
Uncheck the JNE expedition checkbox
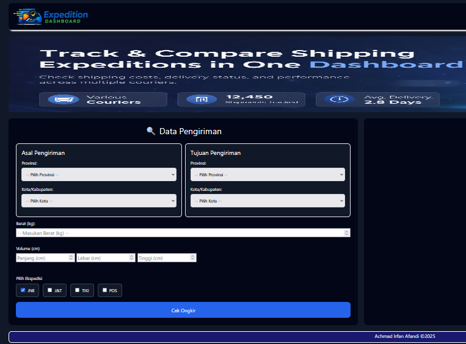pyautogui.click(x=23, y=290)
